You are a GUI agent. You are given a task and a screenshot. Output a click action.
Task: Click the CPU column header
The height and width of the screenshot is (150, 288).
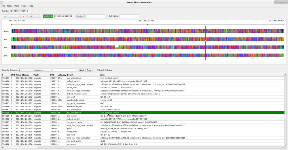(x=13, y=75)
